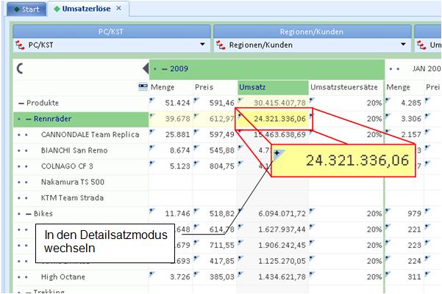Switch to the Start tab
This screenshot has width=442, height=294.
(26, 10)
